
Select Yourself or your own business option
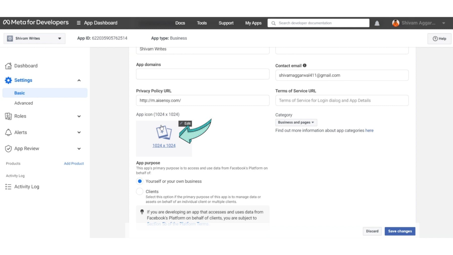click(x=140, y=181)
